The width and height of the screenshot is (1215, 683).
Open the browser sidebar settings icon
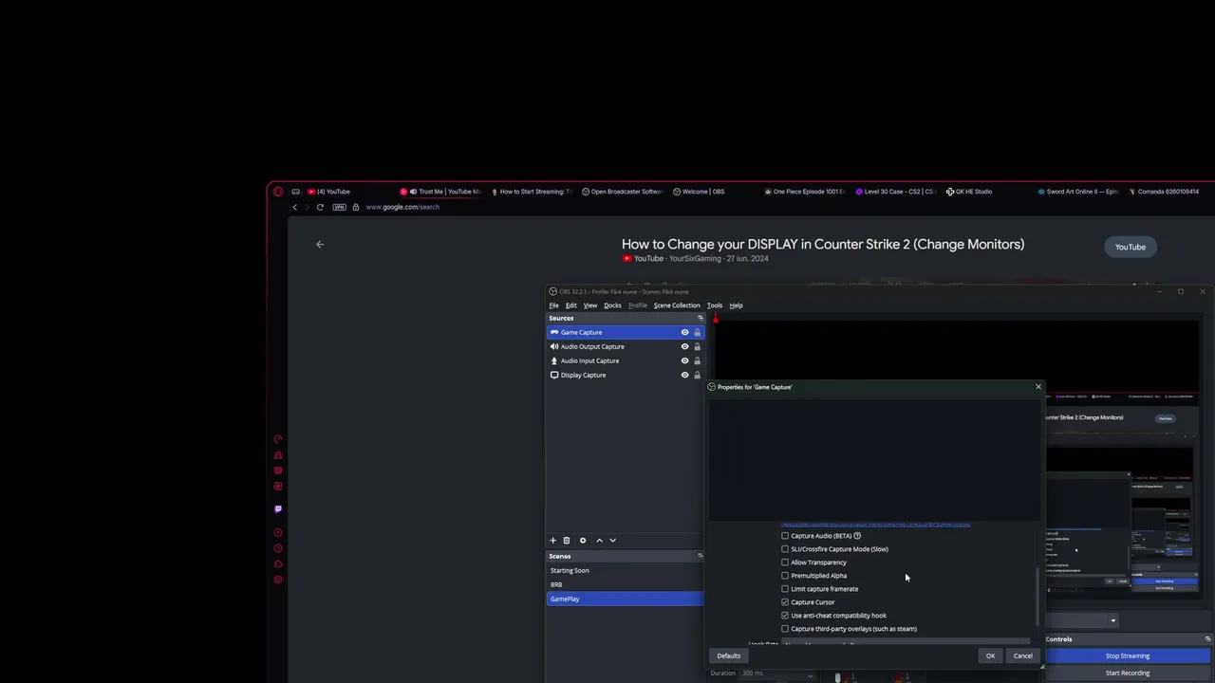tap(278, 581)
